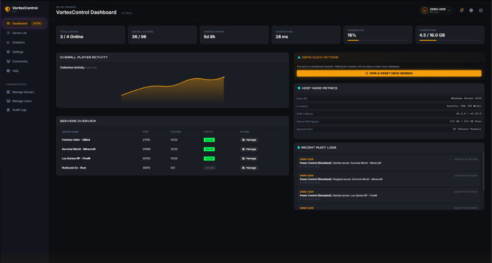Click the '0/0' players cell for RustLand
Screen dimensions: 492x263
172,168
